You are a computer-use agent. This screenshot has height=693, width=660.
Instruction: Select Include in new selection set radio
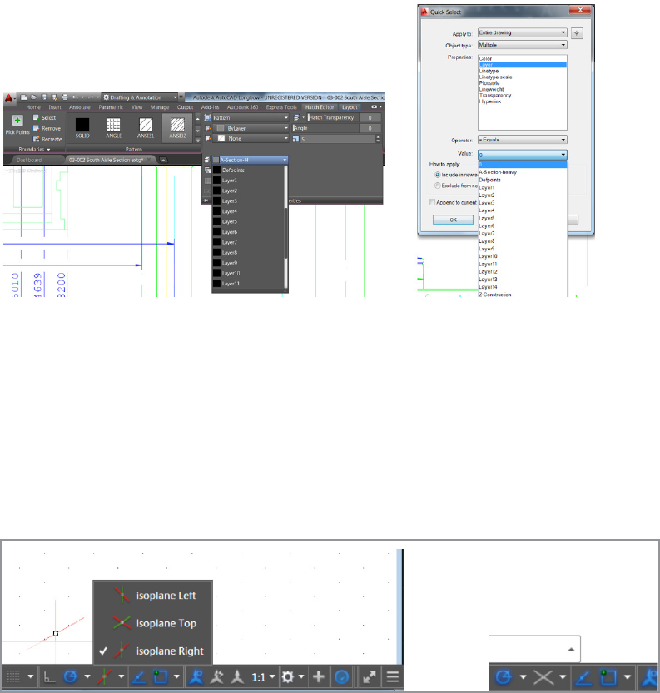[437, 175]
